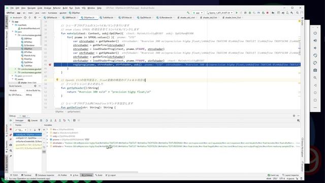Viewport: 325px width, 183px height.
Task: Open the Android project view dropdown
Action: (16, 18)
